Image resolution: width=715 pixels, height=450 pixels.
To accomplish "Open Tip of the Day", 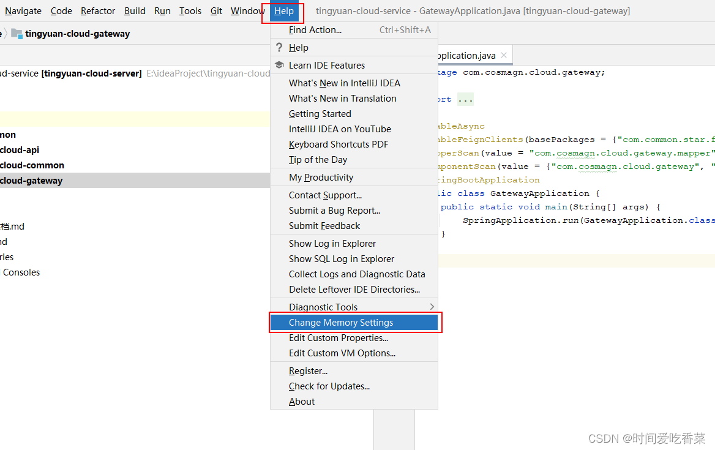I will point(318,160).
